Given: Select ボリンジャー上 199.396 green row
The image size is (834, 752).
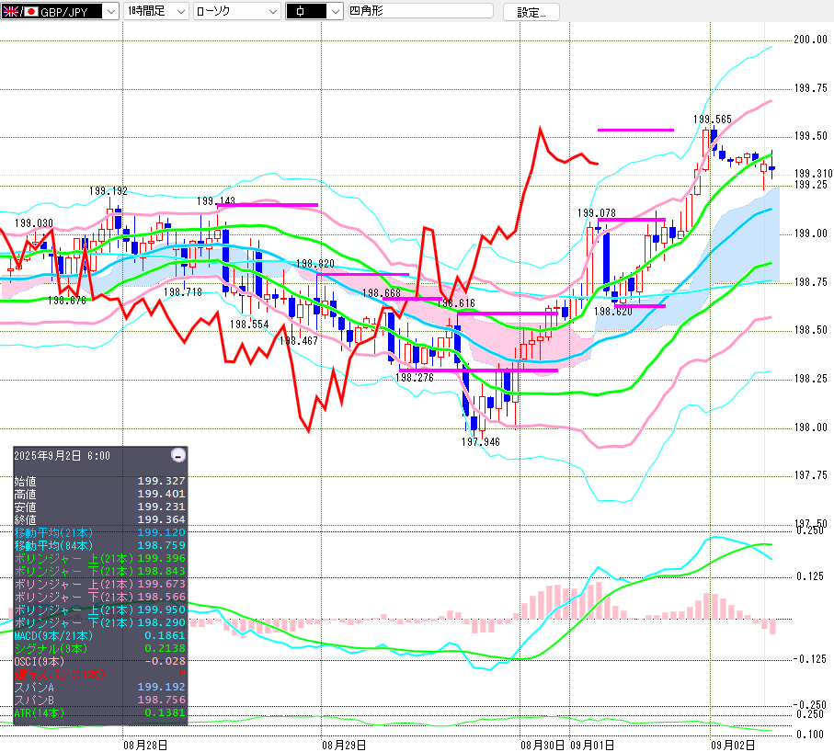Looking at the screenshot, I should coord(99,558).
